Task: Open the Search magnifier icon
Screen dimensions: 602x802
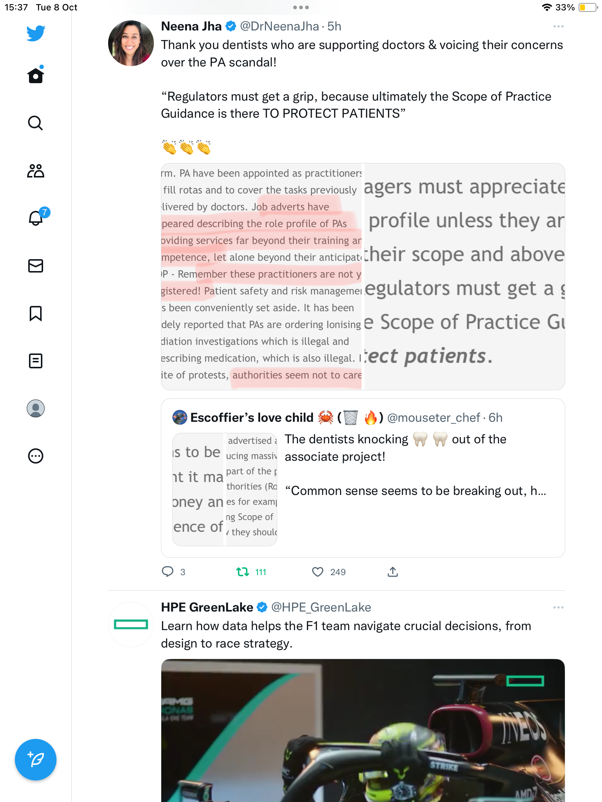Action: pyautogui.click(x=36, y=123)
